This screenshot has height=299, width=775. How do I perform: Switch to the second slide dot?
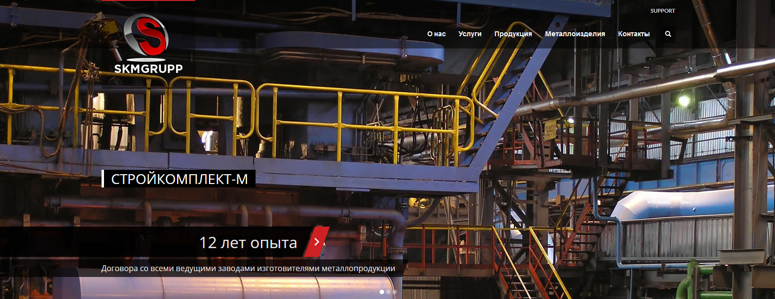[388, 292]
